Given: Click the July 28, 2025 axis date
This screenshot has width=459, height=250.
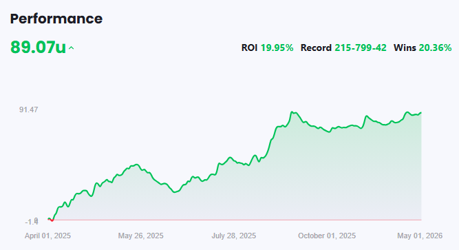Looking at the screenshot, I should tap(234, 236).
